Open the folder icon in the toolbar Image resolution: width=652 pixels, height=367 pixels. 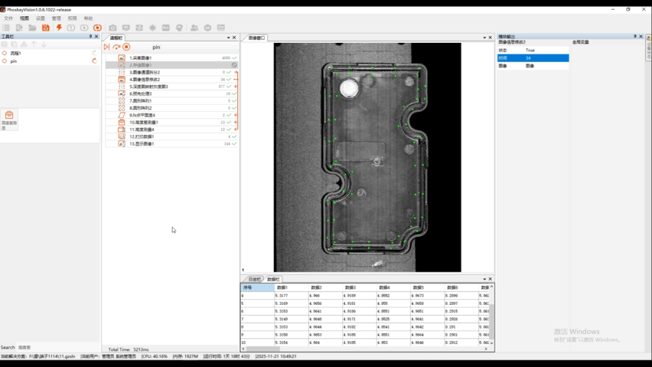click(33, 28)
